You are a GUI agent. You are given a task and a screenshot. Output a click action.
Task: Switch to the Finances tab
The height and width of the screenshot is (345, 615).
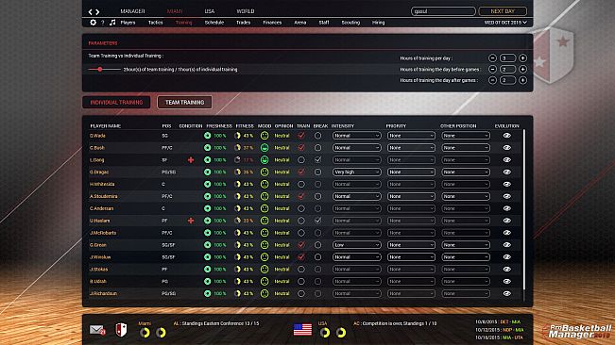[272, 23]
